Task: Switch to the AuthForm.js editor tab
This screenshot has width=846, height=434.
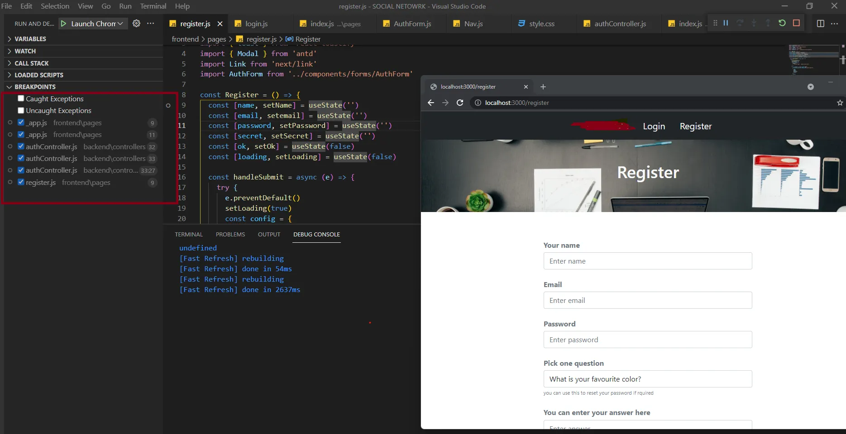Action: [412, 24]
